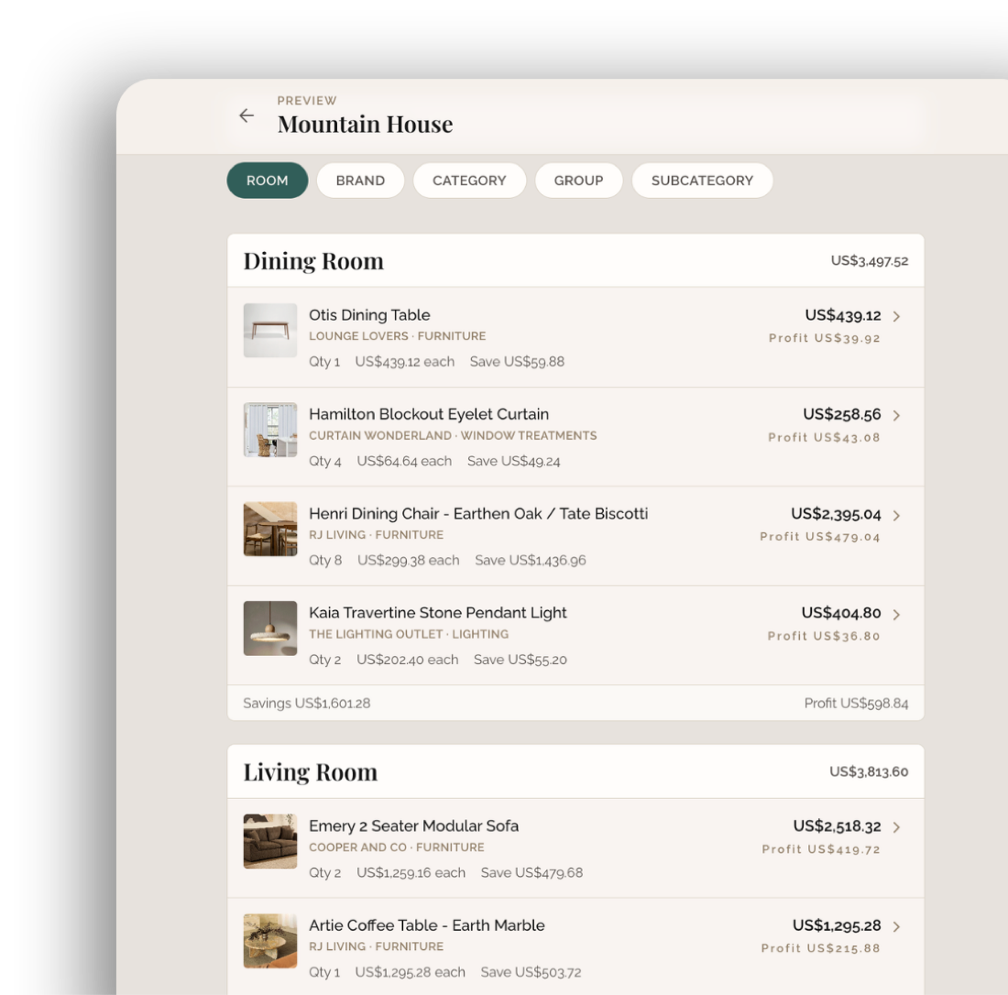Click the Living Room section heading
1008x995 pixels.
point(311,772)
